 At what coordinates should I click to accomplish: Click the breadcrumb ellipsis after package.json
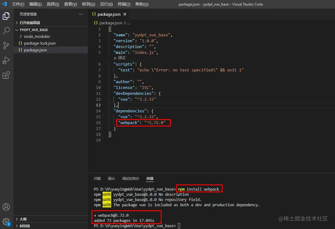(x=129, y=23)
